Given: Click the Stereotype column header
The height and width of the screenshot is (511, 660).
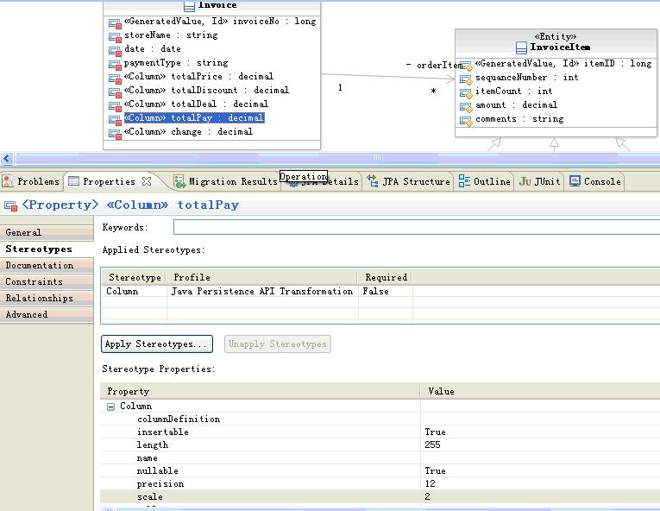Looking at the screenshot, I should 135,278.
